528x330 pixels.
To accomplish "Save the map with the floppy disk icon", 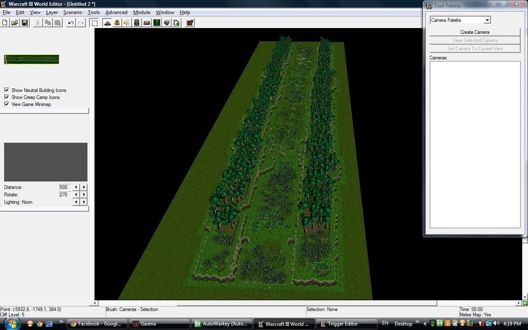I will [x=25, y=23].
